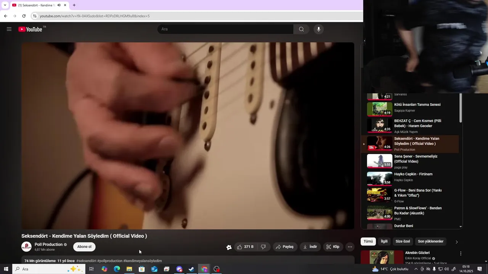Open the Akrebin Gözleri video options menu
Viewport: 488px width, 274px height.
click(x=461, y=253)
